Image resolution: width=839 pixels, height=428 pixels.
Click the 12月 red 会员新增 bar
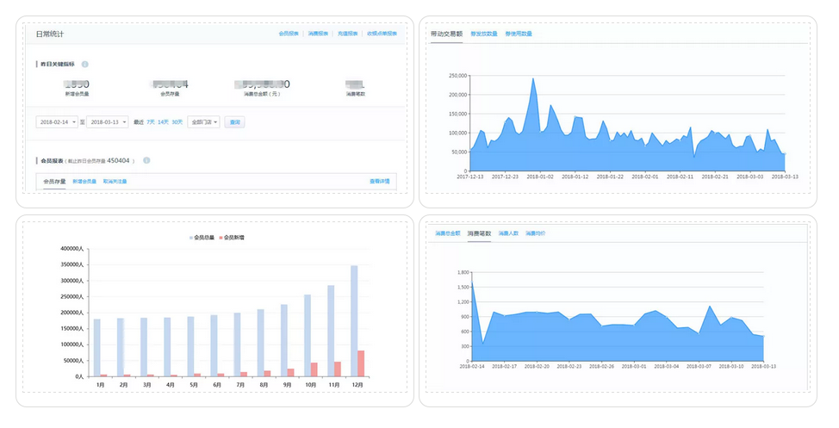361,363
